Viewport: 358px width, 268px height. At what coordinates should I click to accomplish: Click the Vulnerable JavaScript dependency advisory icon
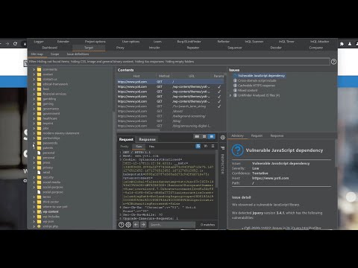point(237,150)
